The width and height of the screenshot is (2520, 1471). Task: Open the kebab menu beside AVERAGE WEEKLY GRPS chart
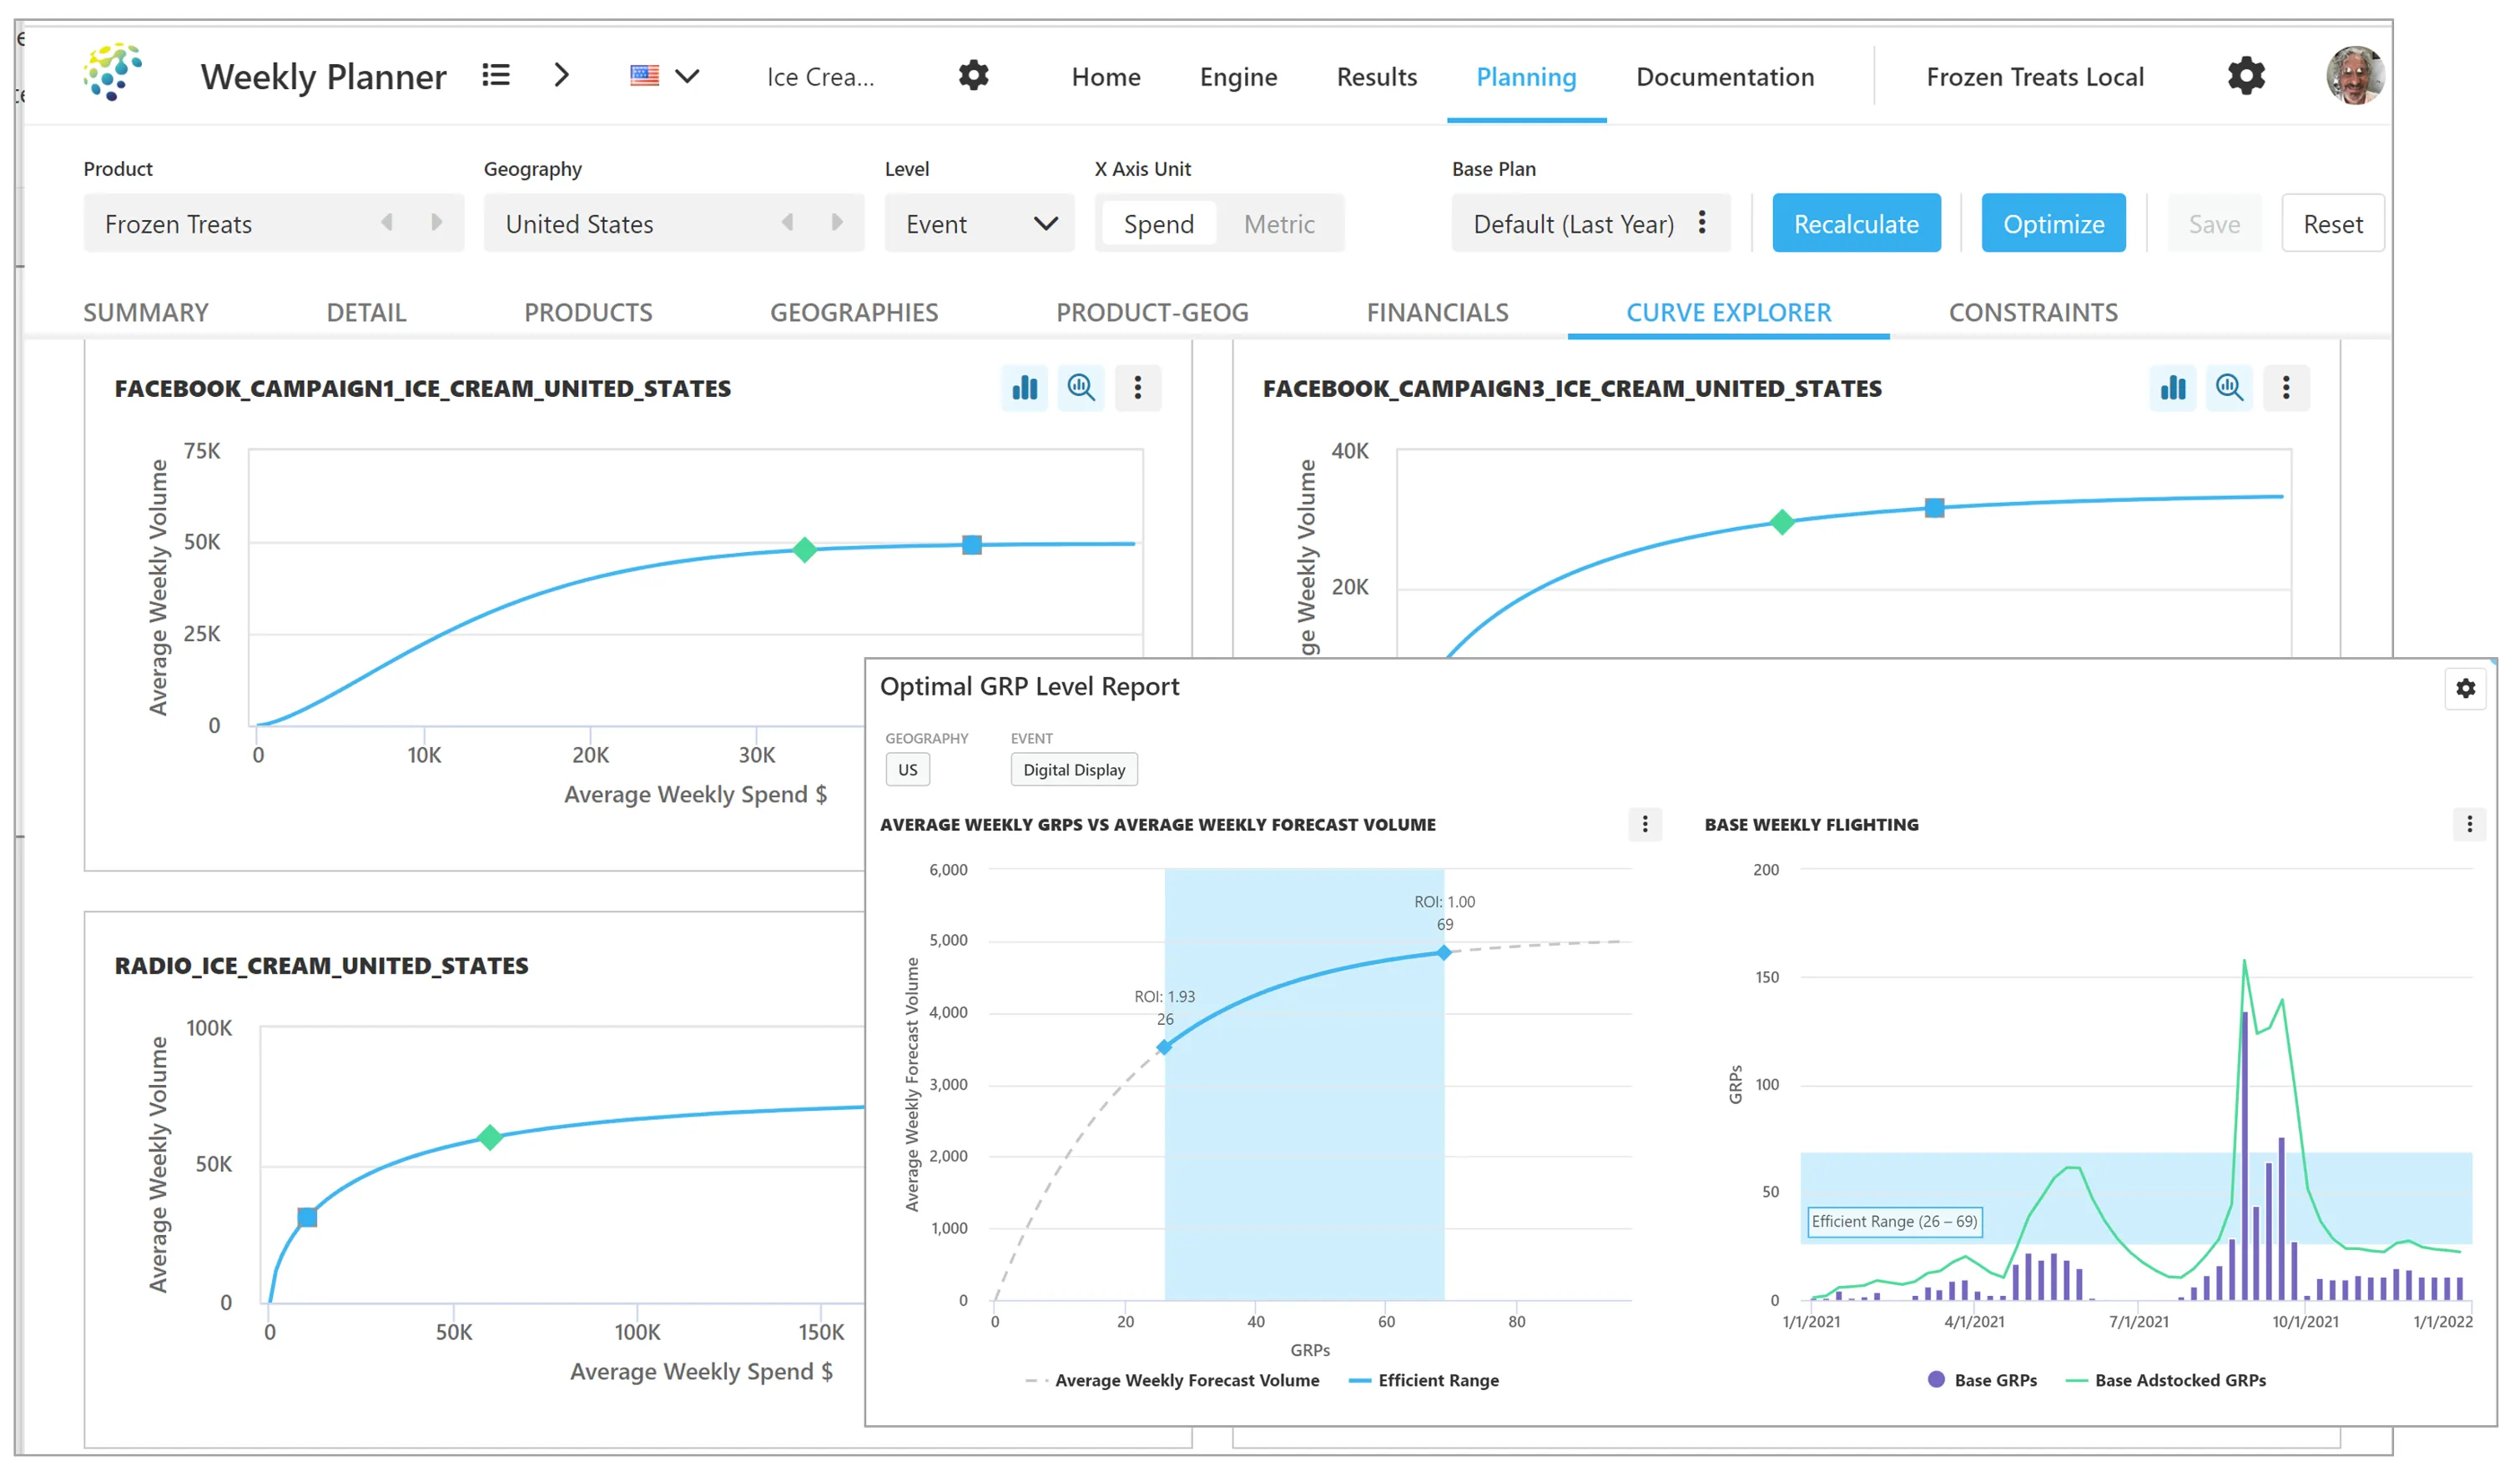click(1645, 825)
